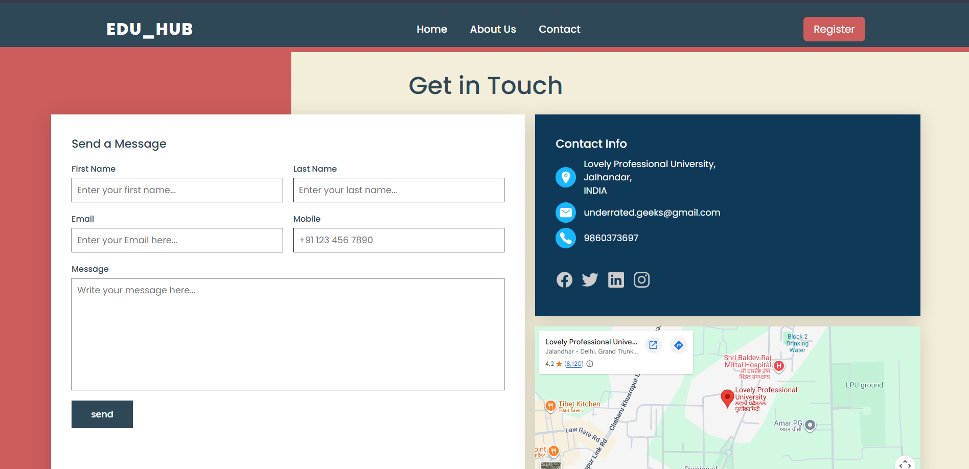Open the Facebook social icon
Image resolution: width=969 pixels, height=469 pixels.
(564, 279)
